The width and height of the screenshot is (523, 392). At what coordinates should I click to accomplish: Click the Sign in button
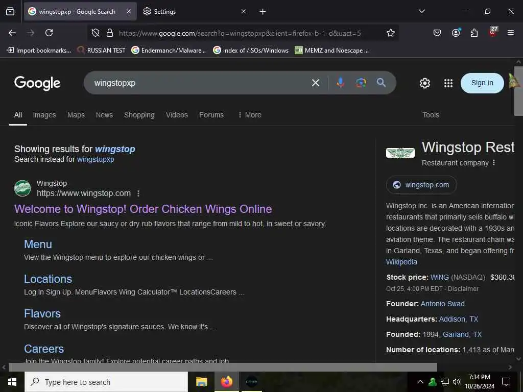[x=482, y=83]
